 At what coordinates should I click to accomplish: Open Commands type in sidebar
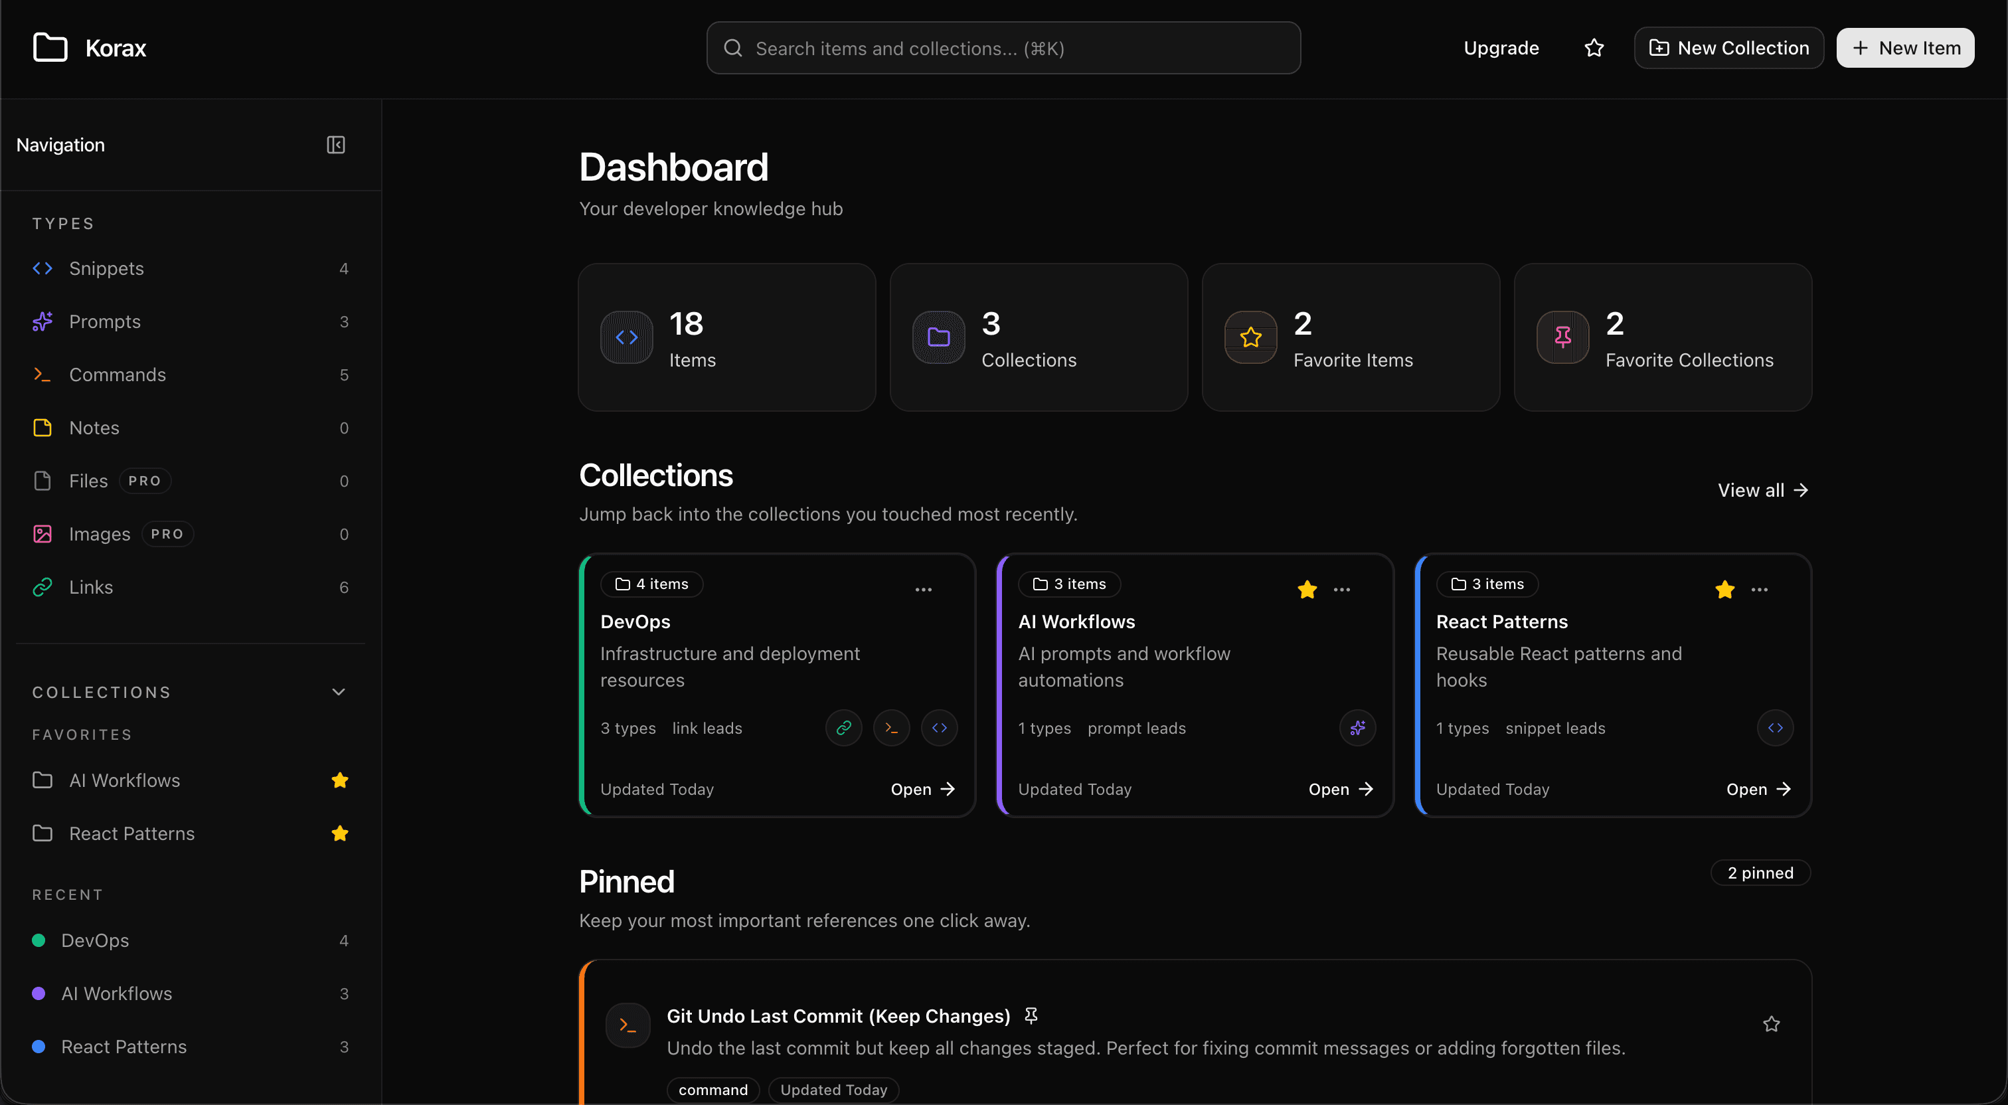coord(190,375)
